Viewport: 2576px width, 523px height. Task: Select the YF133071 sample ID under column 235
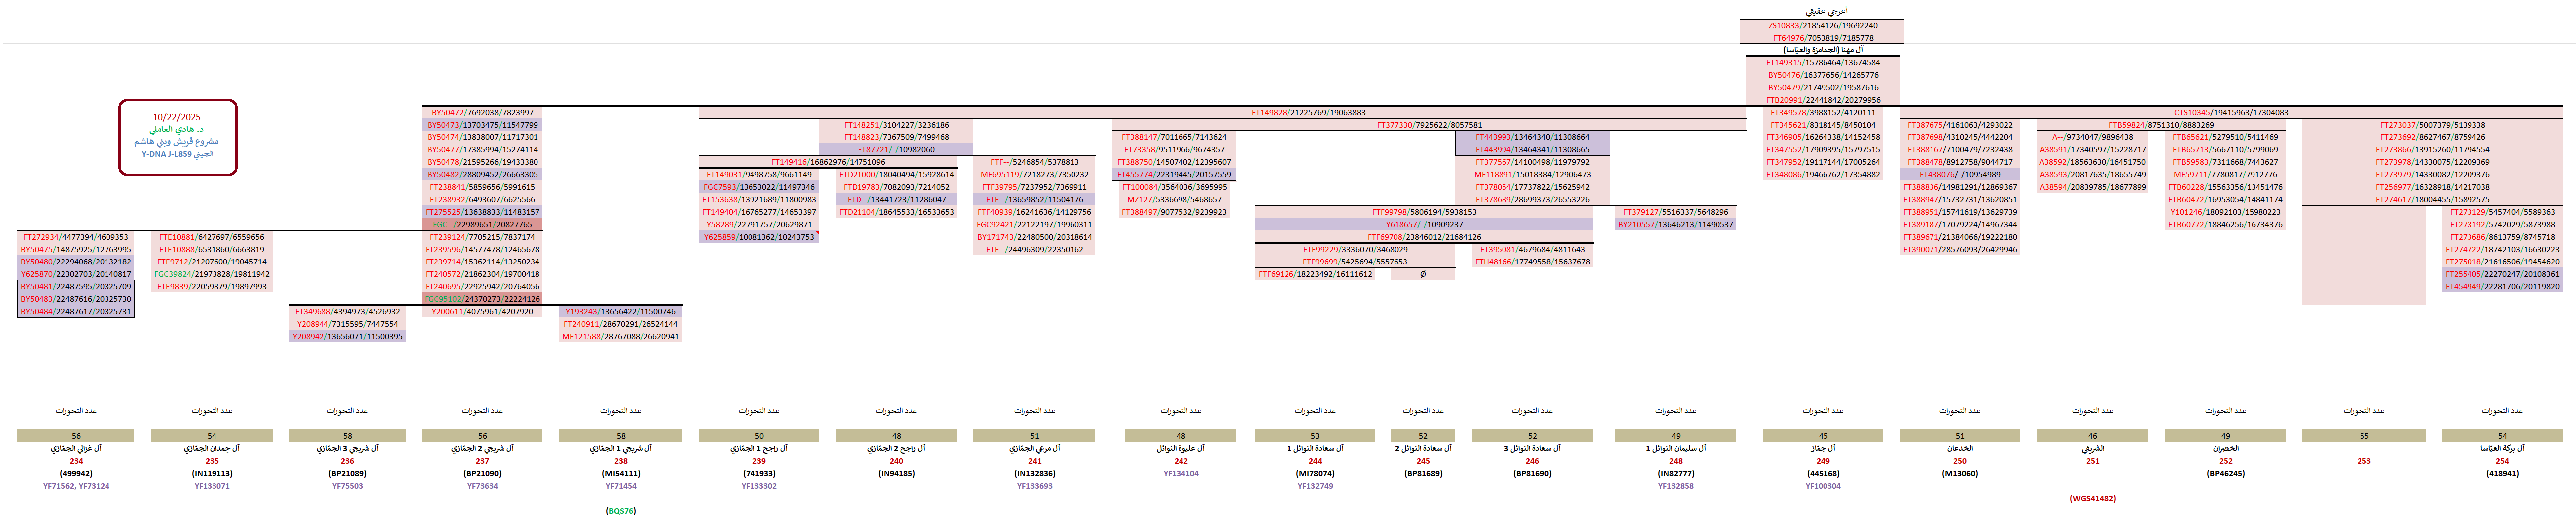pos(212,486)
